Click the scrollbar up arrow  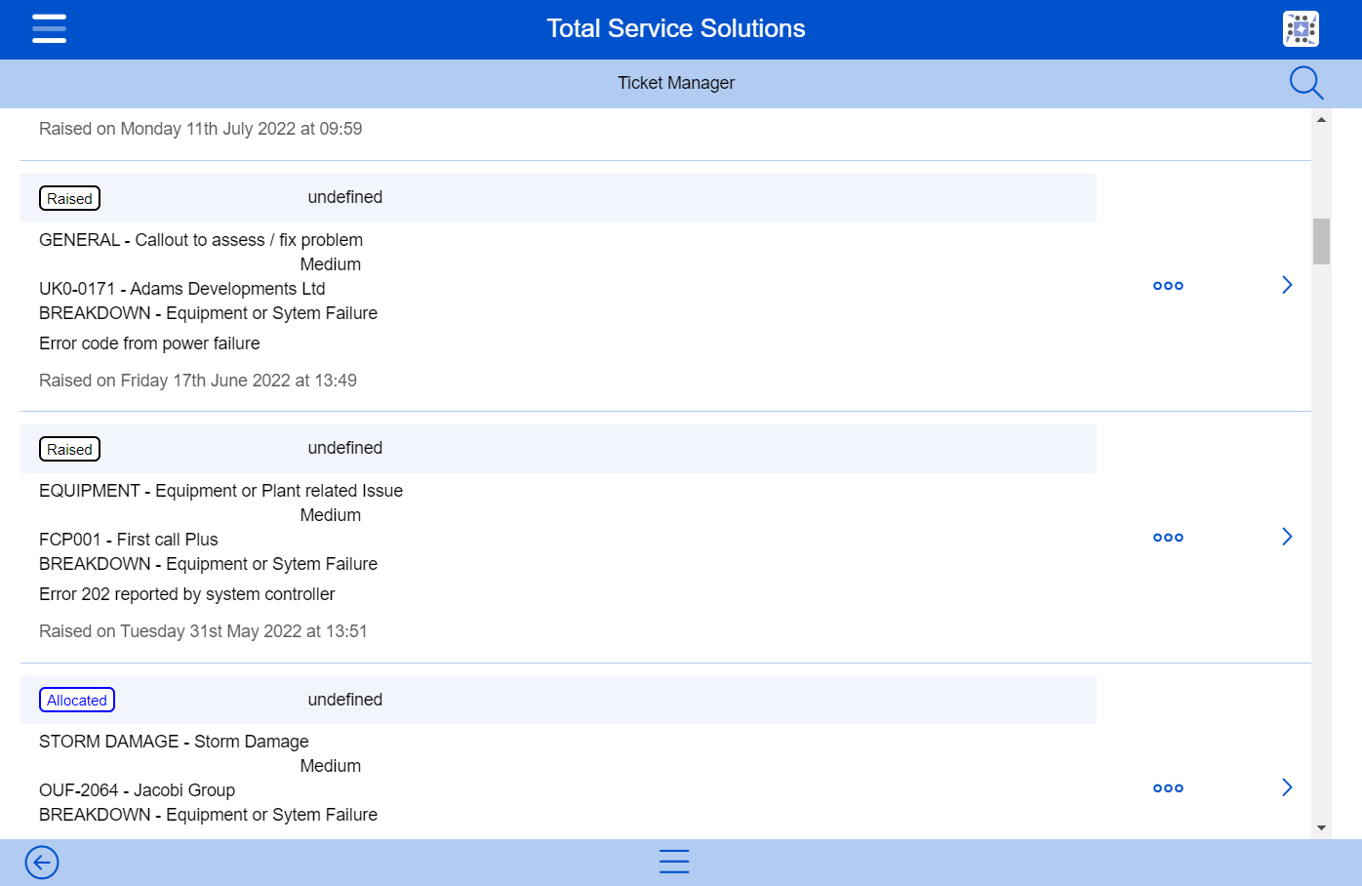(1321, 120)
